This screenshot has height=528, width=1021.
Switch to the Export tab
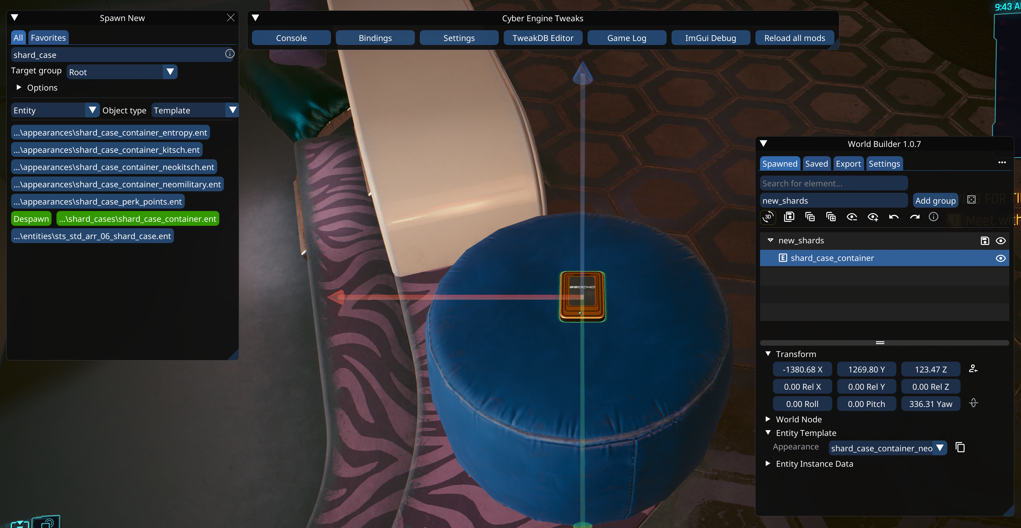point(848,164)
